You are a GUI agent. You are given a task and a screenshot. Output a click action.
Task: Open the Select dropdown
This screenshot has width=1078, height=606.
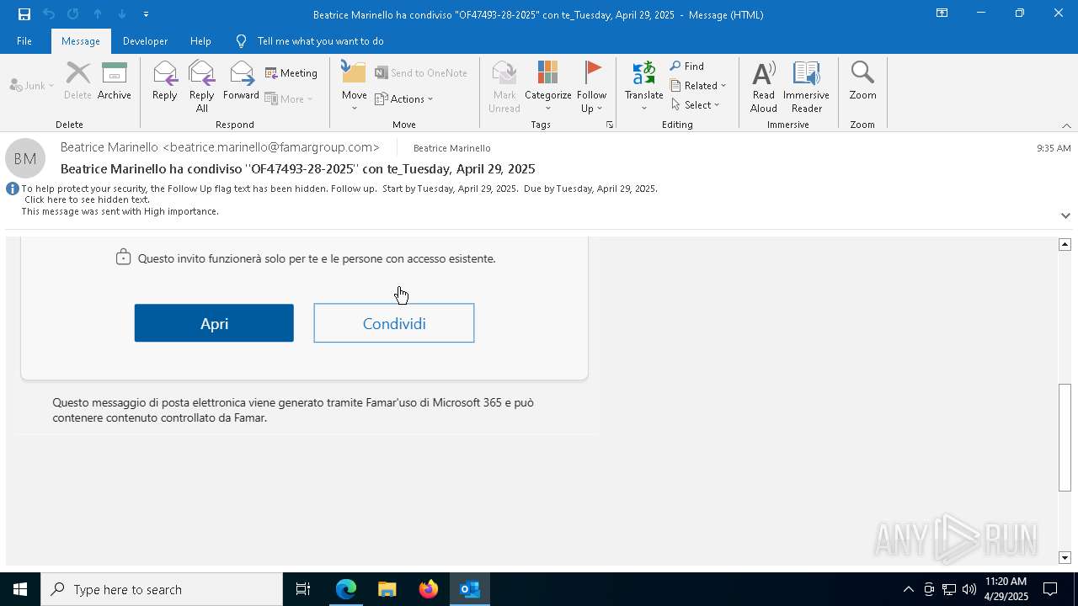pos(696,105)
